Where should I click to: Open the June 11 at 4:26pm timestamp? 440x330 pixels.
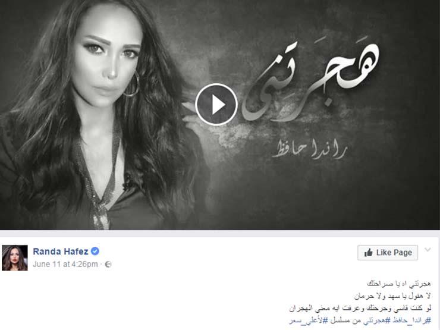pos(65,265)
